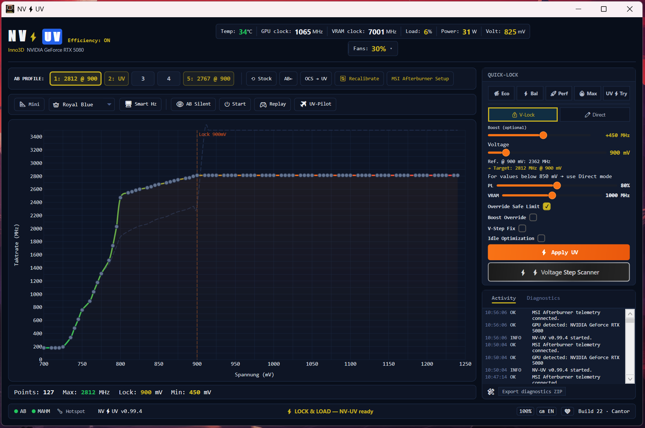The height and width of the screenshot is (428, 645).
Task: Reset to Stock settings
Action: pyautogui.click(x=261, y=79)
